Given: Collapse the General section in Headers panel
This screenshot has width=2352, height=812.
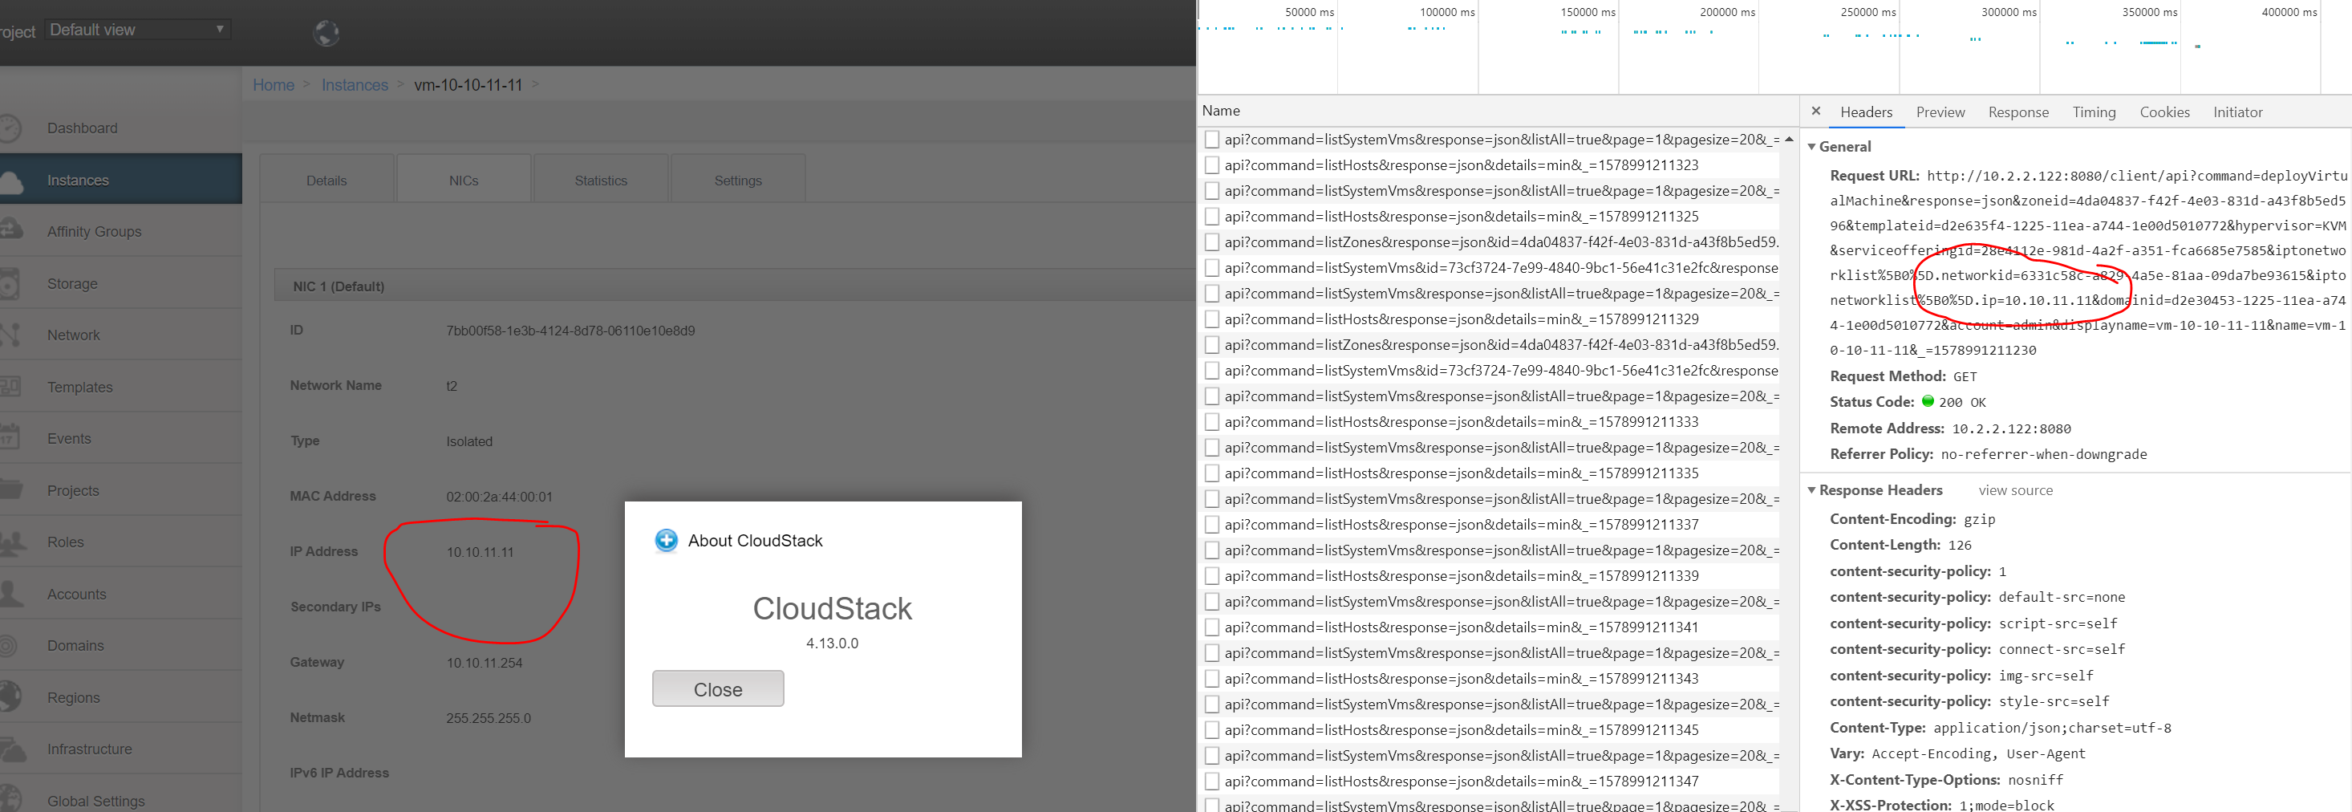Looking at the screenshot, I should [x=1812, y=146].
